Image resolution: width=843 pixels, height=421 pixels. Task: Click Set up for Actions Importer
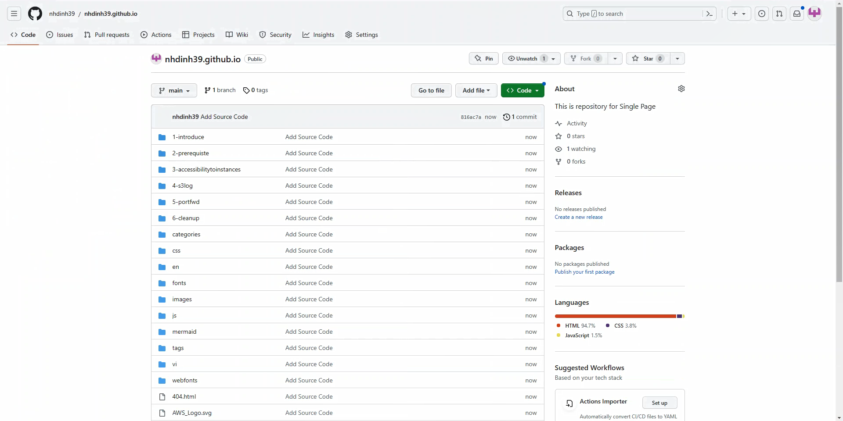tap(659, 403)
